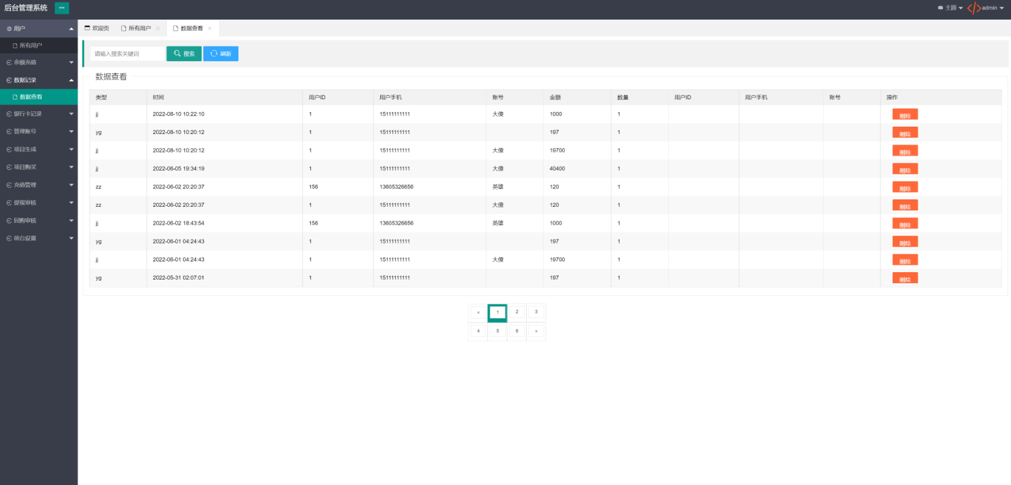The height and width of the screenshot is (485, 1011).
Task: Click the orange code-bracket avatar icon
Action: [974, 8]
